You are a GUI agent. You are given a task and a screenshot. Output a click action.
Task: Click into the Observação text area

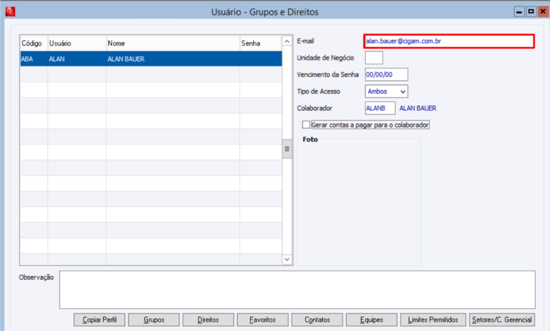point(297,290)
